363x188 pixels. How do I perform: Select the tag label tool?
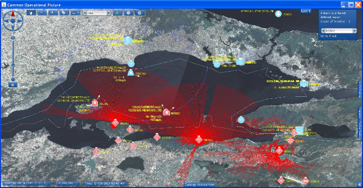coord(64,13)
